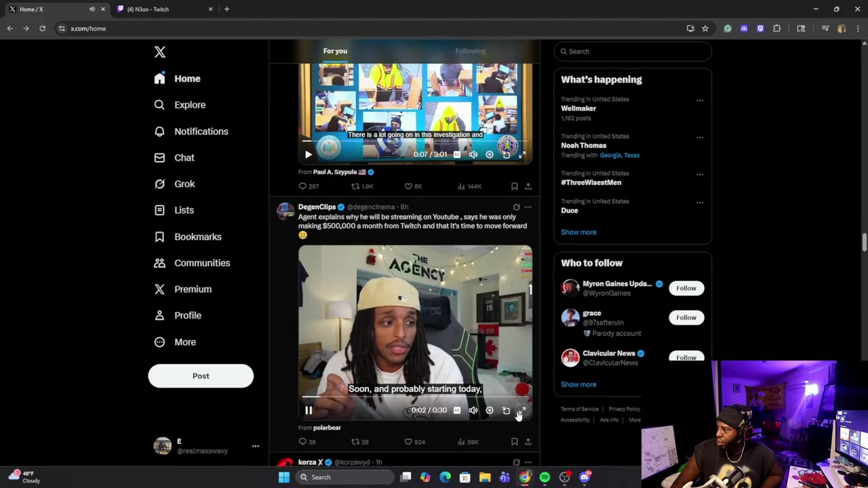The height and width of the screenshot is (488, 868).
Task: Enter fullscreen on the Paul A. Szypula video
Action: pos(522,155)
